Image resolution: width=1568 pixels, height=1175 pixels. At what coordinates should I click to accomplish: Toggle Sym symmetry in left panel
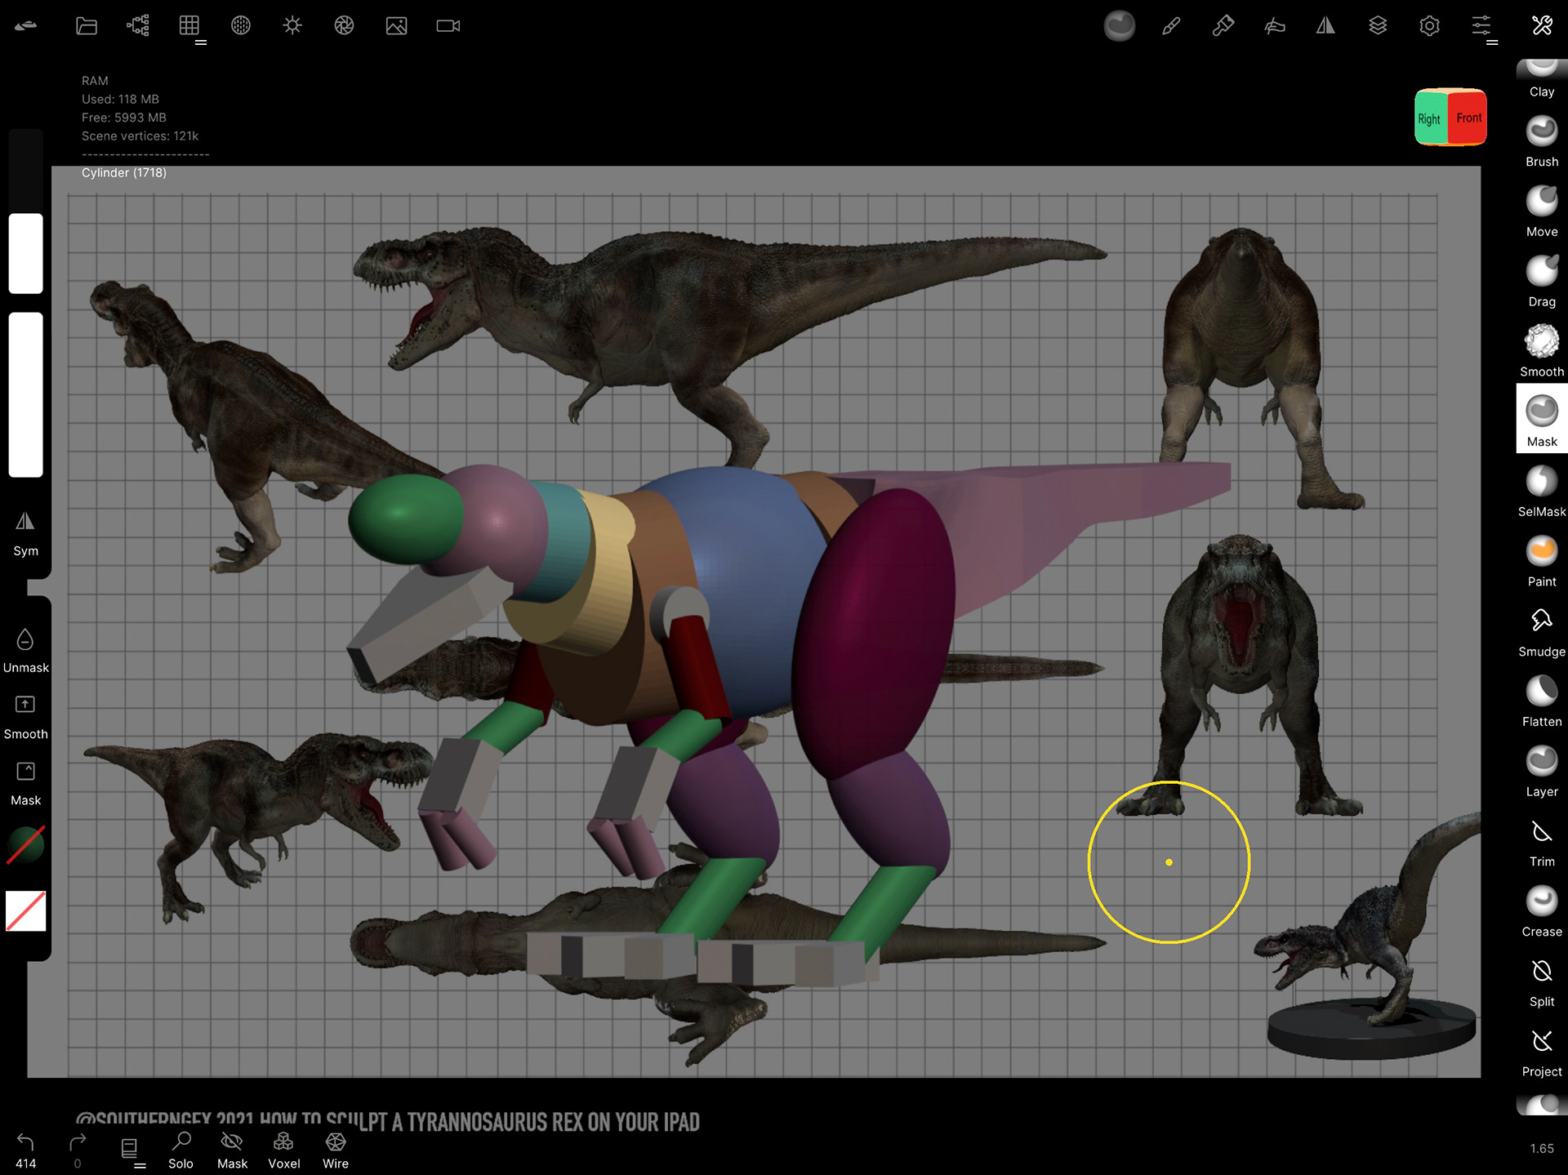pyautogui.click(x=25, y=534)
